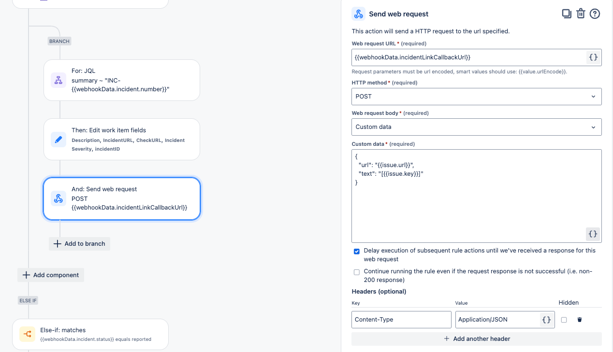Delete the Send web request action
The height and width of the screenshot is (352, 613).
[x=581, y=14]
